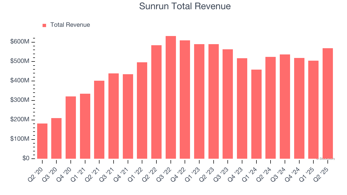
Task: Toggle the Total Revenue series visibility
Action: [x=67, y=24]
